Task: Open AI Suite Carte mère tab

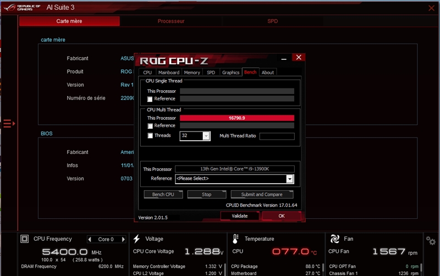Action: click(69, 21)
